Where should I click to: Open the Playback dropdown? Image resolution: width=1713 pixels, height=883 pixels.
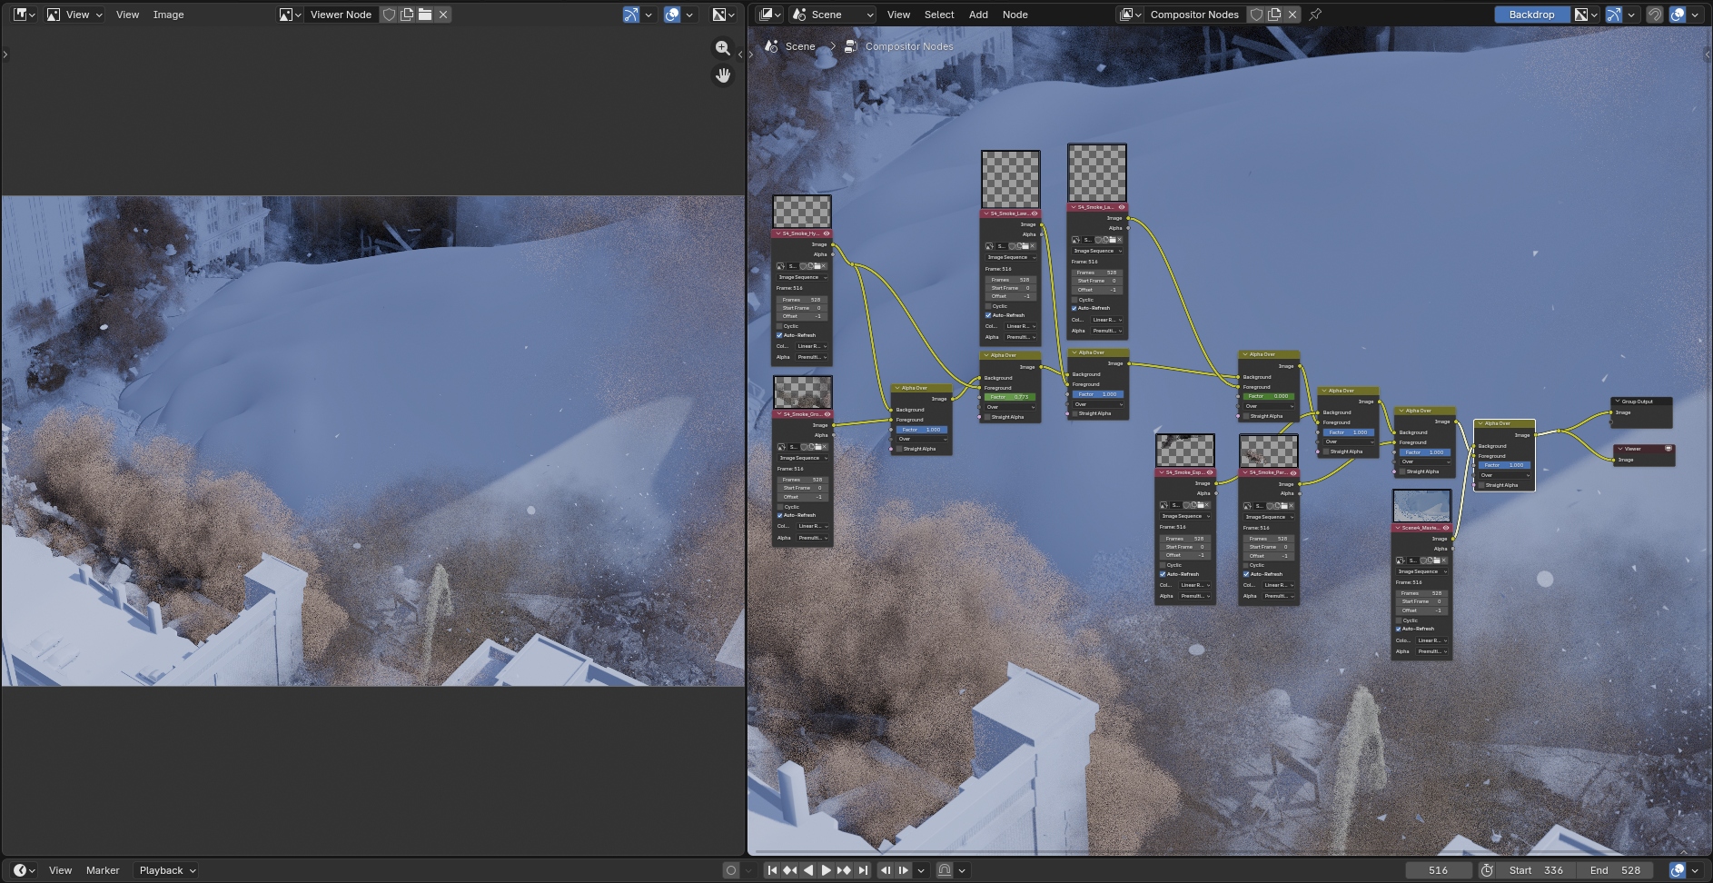point(167,870)
